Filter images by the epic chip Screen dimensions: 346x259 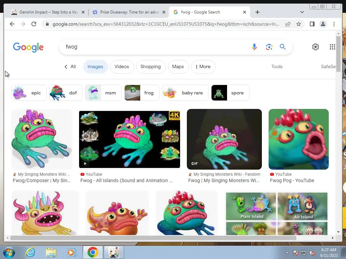click(x=29, y=93)
